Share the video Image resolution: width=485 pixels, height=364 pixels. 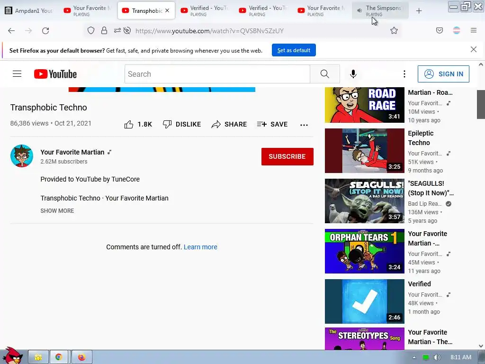[229, 125]
